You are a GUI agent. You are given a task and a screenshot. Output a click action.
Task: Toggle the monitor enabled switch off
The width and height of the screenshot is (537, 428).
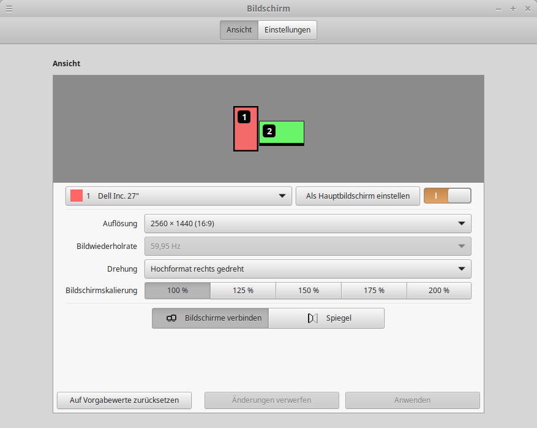[x=447, y=196]
